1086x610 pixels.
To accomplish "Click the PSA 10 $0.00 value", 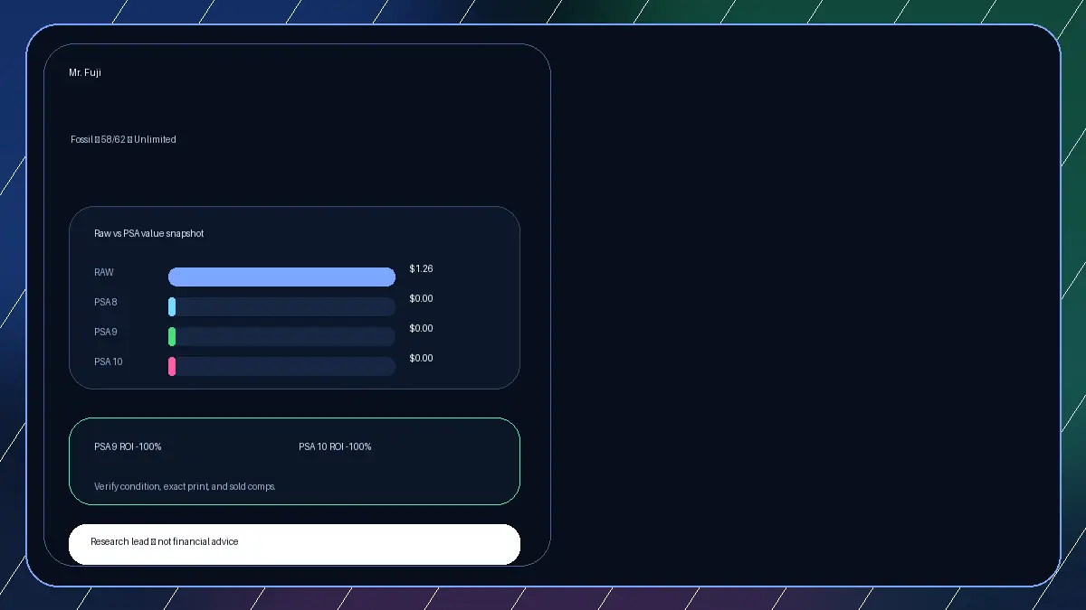I will point(421,358).
